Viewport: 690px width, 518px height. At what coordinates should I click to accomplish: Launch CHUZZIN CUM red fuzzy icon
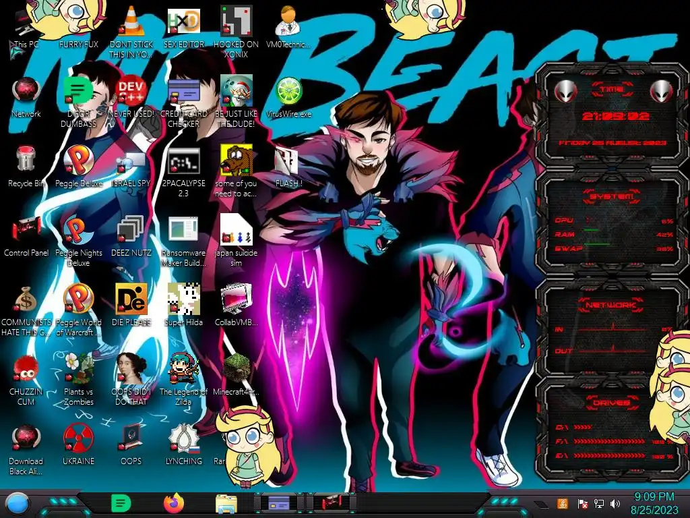(26, 368)
